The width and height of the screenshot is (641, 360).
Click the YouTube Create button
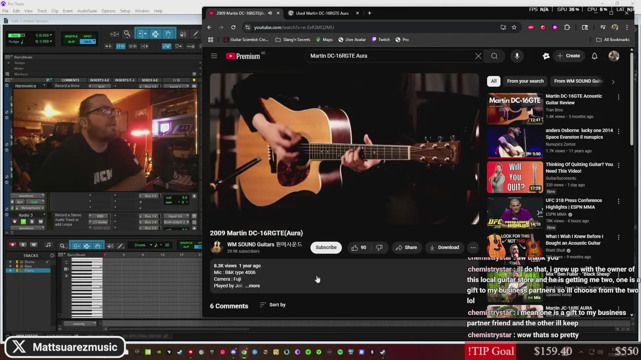tap(568, 56)
